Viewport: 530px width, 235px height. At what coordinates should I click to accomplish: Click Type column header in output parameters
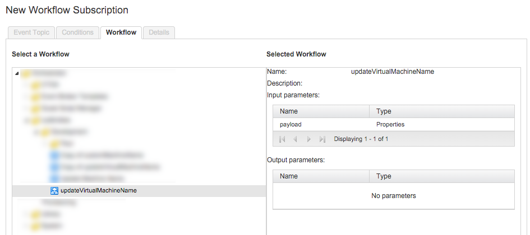[441, 176]
